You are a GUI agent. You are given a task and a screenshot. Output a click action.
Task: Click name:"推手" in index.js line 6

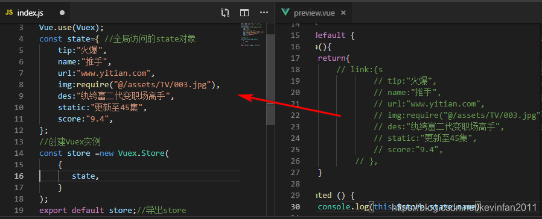(85, 61)
